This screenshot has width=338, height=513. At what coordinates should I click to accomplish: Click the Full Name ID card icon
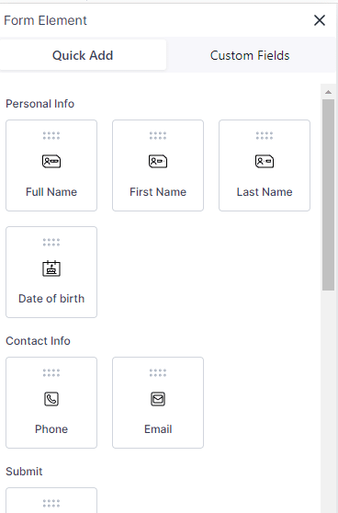point(51,161)
